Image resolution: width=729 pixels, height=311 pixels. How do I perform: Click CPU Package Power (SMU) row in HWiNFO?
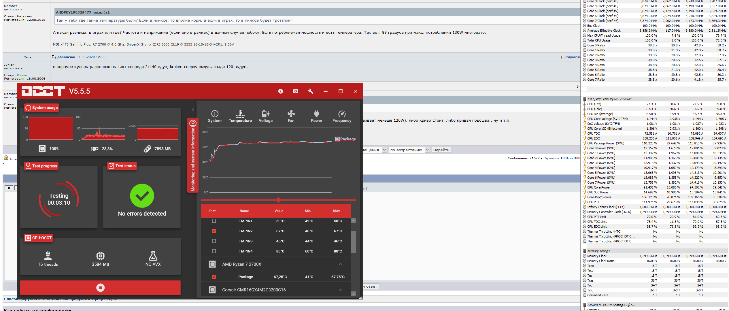click(655, 143)
